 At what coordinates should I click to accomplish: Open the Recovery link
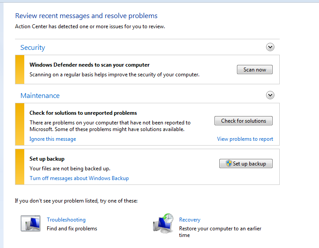pyautogui.click(x=190, y=220)
